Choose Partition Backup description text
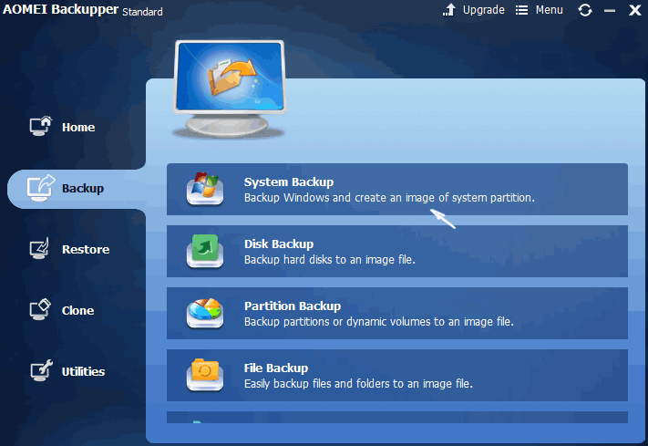648x446 pixels. [378, 322]
